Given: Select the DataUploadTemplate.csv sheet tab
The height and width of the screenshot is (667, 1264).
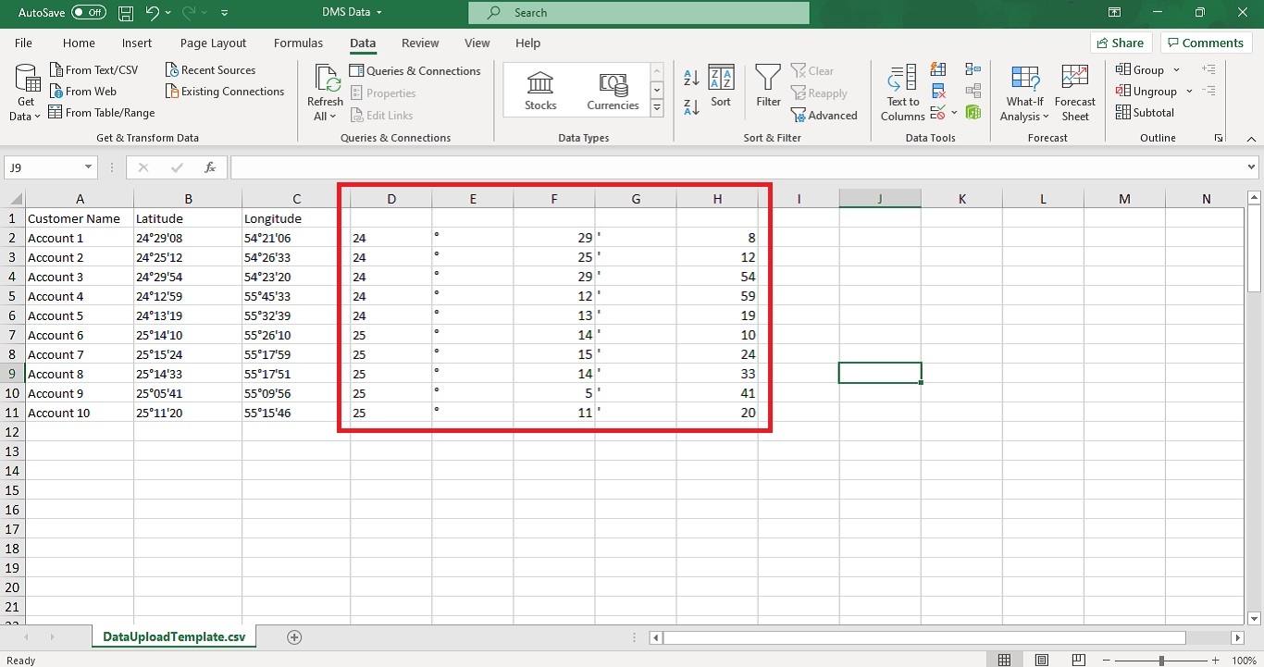Looking at the screenshot, I should point(173,636).
